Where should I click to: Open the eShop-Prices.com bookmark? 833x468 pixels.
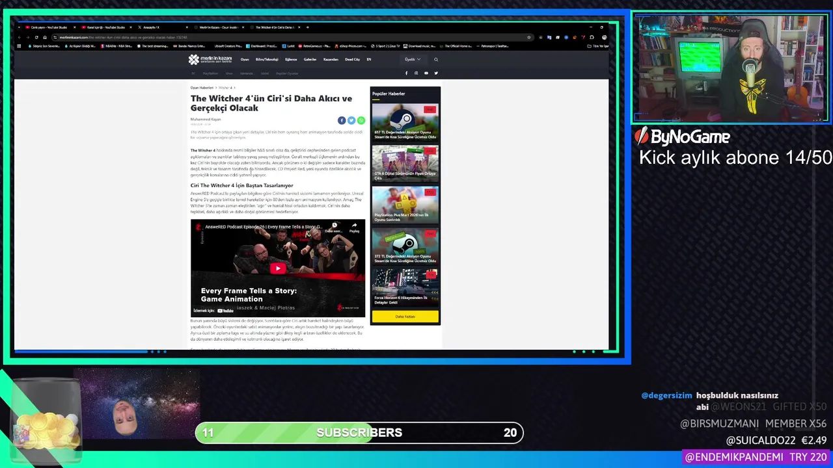coord(351,46)
